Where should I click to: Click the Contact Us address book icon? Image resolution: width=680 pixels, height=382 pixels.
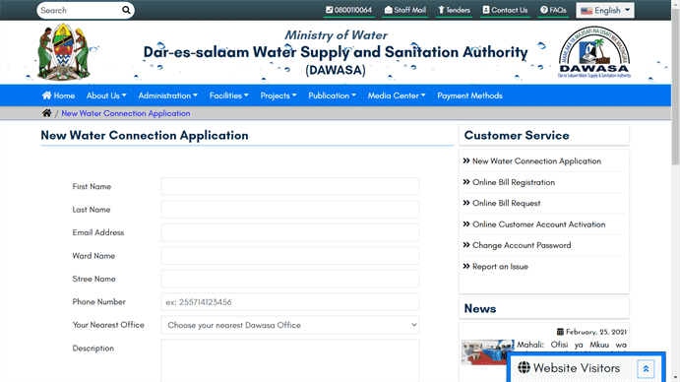(486, 10)
